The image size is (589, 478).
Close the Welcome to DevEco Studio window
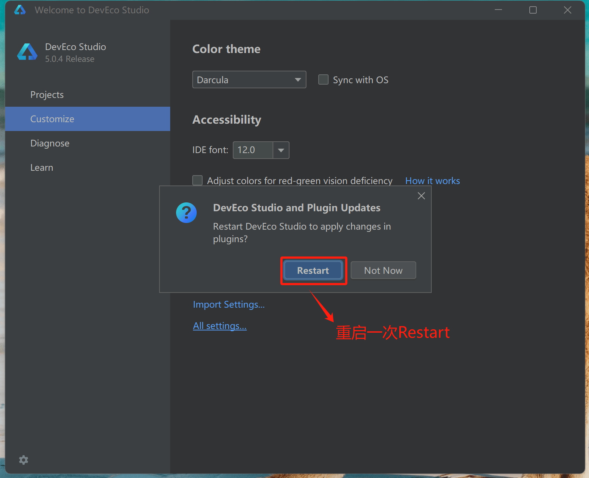[x=568, y=10]
